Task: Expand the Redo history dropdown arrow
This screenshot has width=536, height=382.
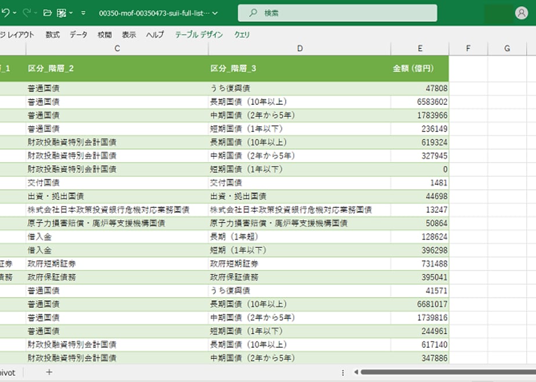Action: pyautogui.click(x=35, y=13)
